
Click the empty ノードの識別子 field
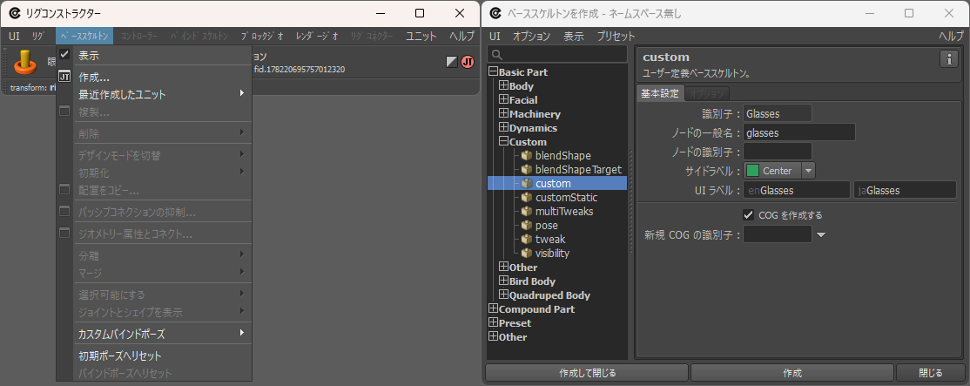[x=778, y=151]
